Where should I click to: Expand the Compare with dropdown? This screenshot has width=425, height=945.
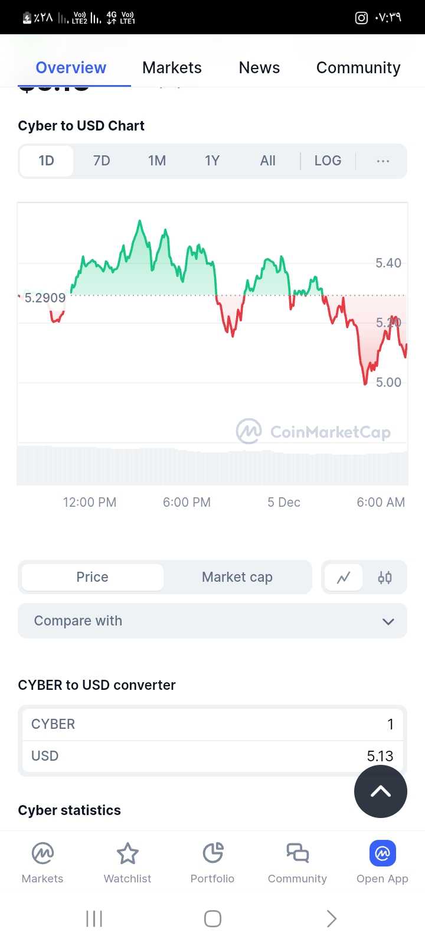pos(212,621)
